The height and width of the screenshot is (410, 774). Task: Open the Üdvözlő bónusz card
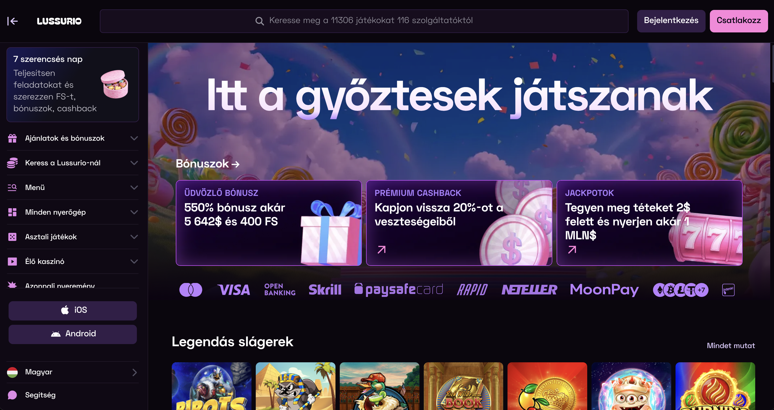(269, 223)
